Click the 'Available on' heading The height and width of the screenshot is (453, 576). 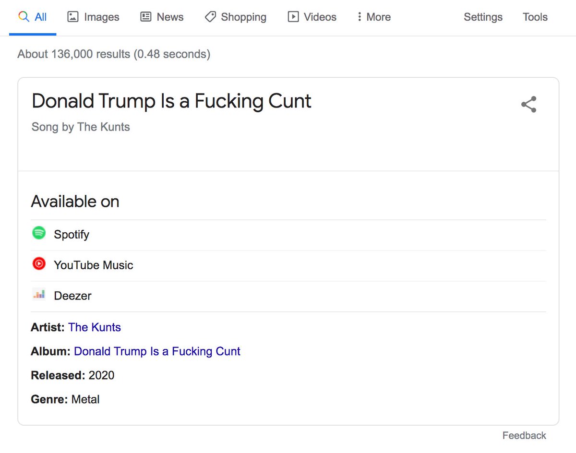pos(75,202)
